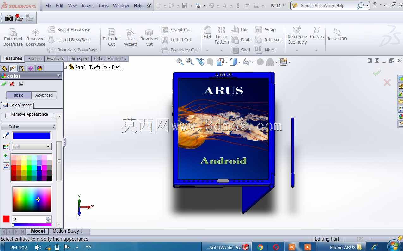Select the Draft feature
The height and width of the screenshot is (251, 403).
tap(241, 40)
